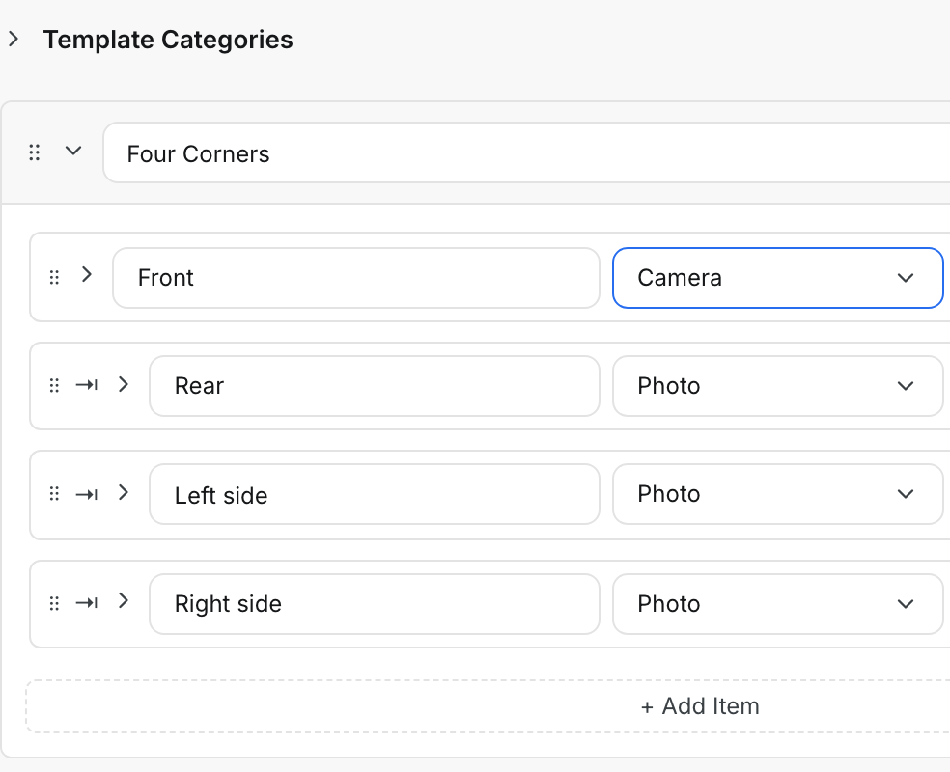Image resolution: width=950 pixels, height=772 pixels.
Task: Edit the Front item name field
Action: click(356, 278)
